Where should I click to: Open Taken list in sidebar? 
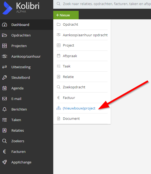[x=26, y=120]
